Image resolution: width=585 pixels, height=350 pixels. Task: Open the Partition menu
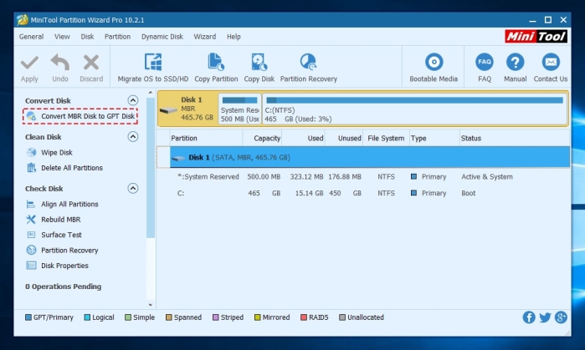point(117,37)
